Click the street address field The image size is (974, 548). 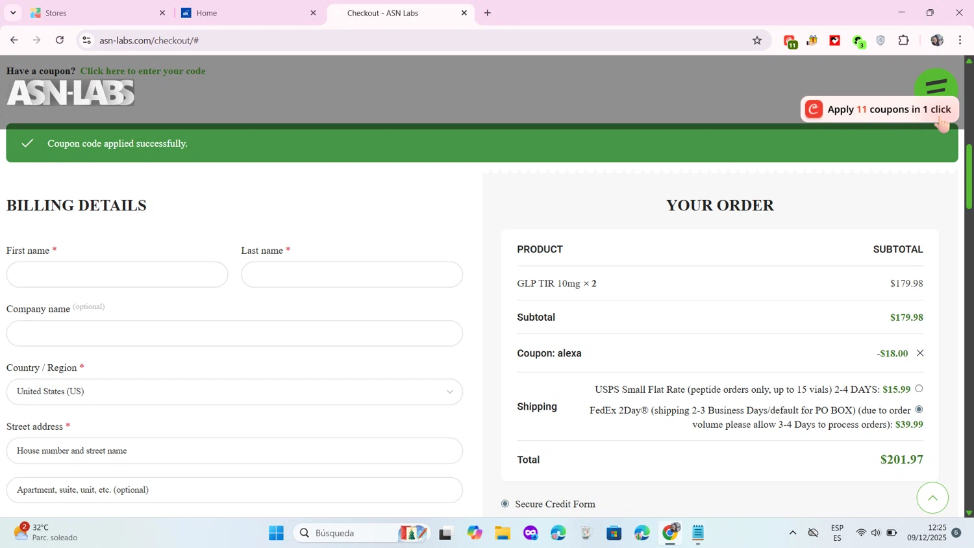[234, 451]
